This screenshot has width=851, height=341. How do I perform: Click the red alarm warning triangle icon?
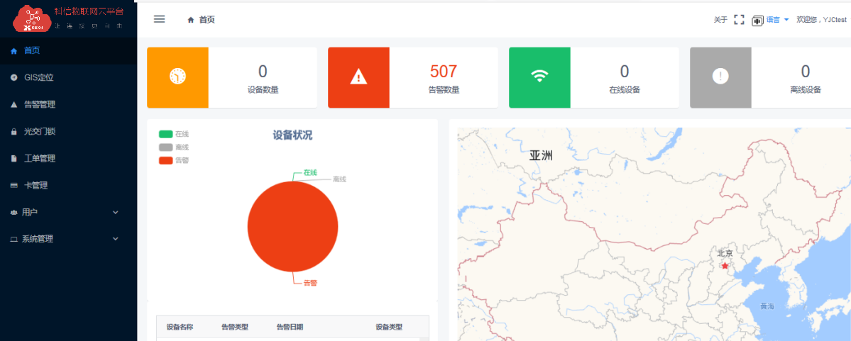(358, 77)
